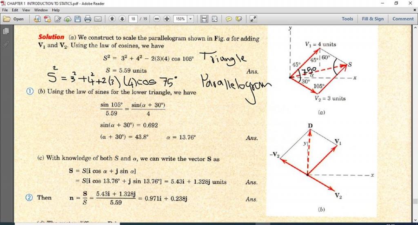Open the Fill & Sign pane
Screen dimensions: 418x225
click(373, 19)
